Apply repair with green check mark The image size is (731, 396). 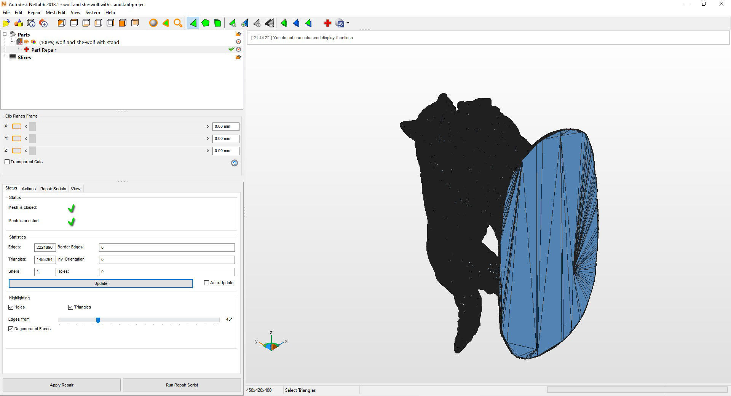click(231, 49)
